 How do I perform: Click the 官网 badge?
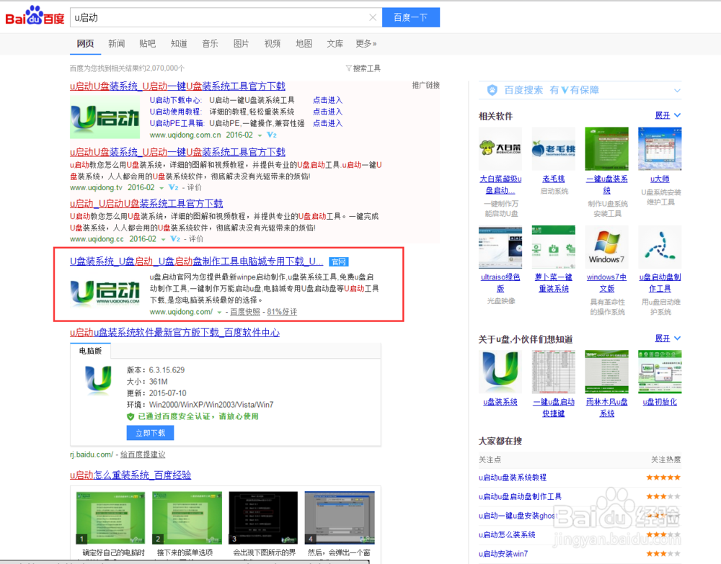339,261
